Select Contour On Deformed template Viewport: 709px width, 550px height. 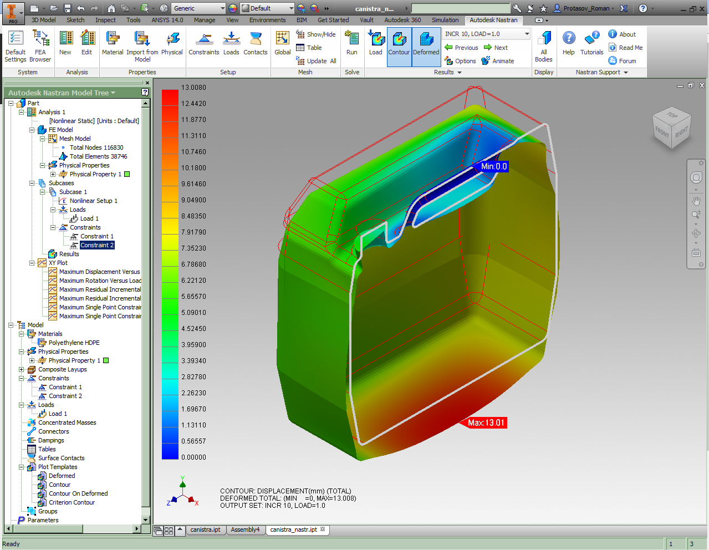(78, 493)
